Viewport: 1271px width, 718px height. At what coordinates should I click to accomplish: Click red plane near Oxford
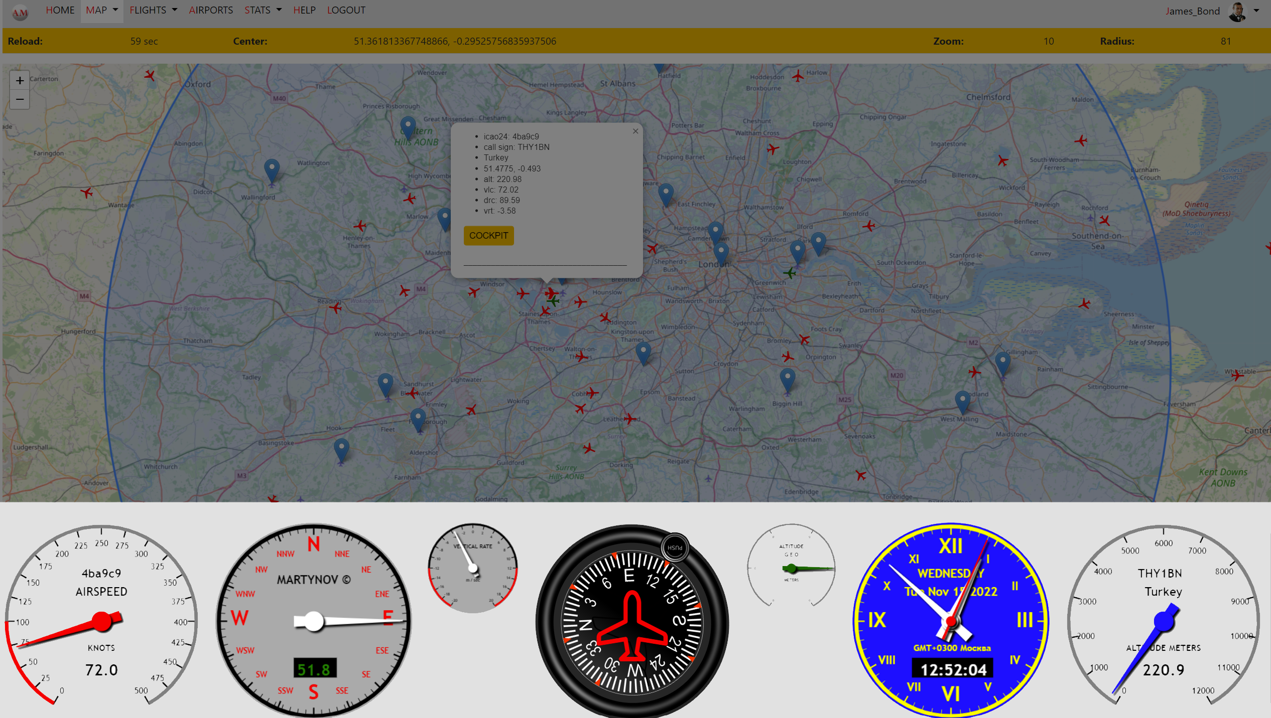point(150,75)
